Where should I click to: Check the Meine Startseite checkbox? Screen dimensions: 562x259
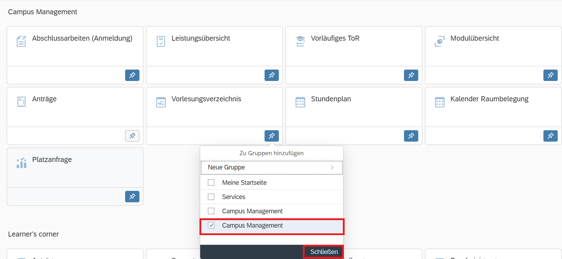(211, 183)
